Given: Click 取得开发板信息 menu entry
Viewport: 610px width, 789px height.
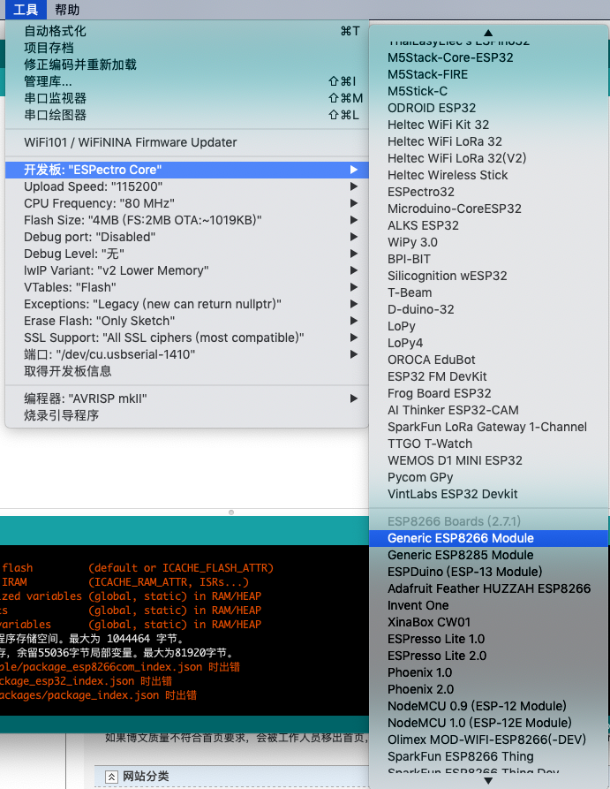Looking at the screenshot, I should pyautogui.click(x=186, y=371).
